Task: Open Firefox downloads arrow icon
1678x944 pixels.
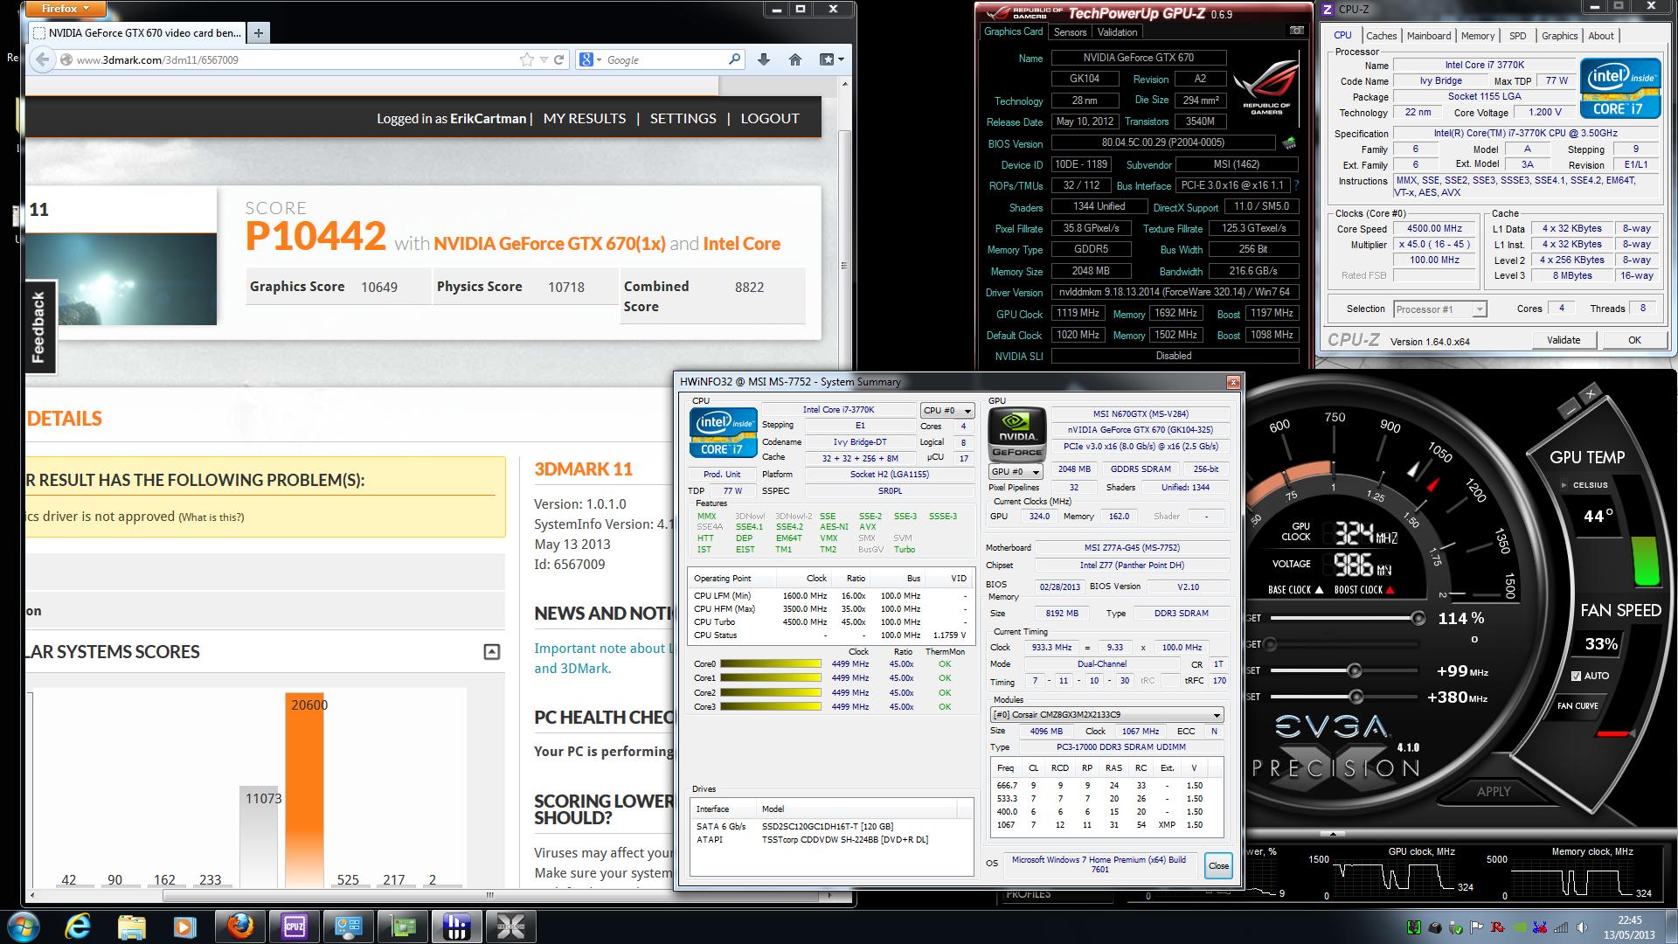Action: coord(764,59)
